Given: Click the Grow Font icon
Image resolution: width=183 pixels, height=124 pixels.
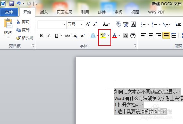Looking at the screenshot, I should pyautogui.click(x=88, y=24).
